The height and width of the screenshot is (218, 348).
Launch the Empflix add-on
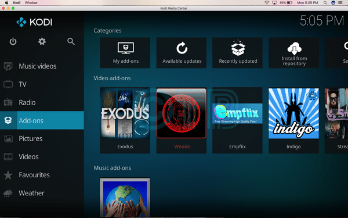(237, 120)
